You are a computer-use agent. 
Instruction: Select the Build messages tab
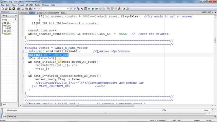coord(5,117)
